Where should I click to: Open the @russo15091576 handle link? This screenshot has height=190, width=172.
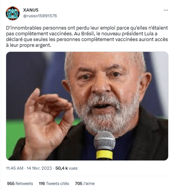[40, 16]
